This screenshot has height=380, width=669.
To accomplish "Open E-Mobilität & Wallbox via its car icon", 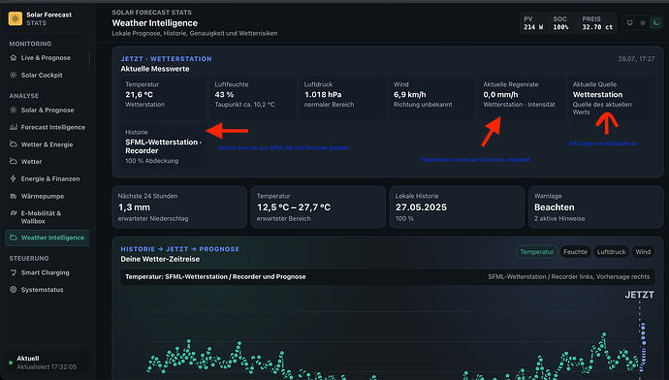I will pos(14,213).
